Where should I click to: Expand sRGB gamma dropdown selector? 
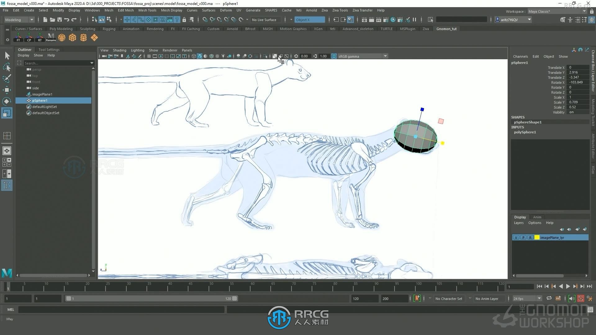[384, 56]
